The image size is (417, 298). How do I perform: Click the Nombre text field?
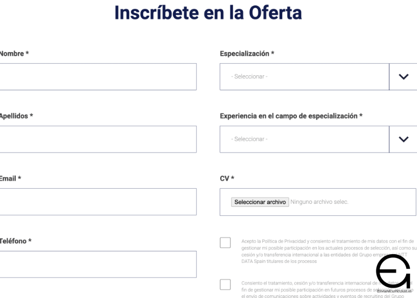(97, 77)
